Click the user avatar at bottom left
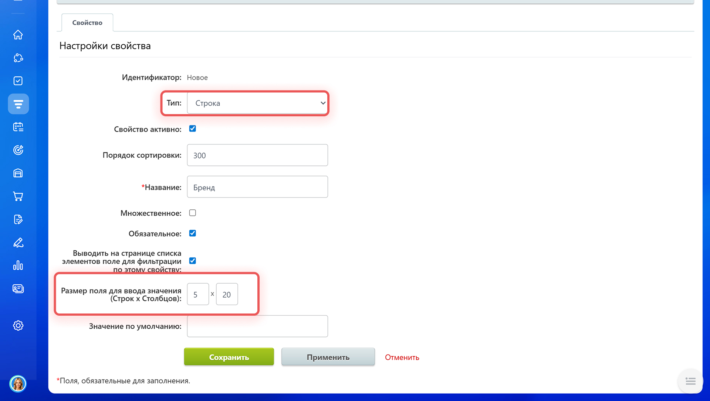 pos(18,384)
